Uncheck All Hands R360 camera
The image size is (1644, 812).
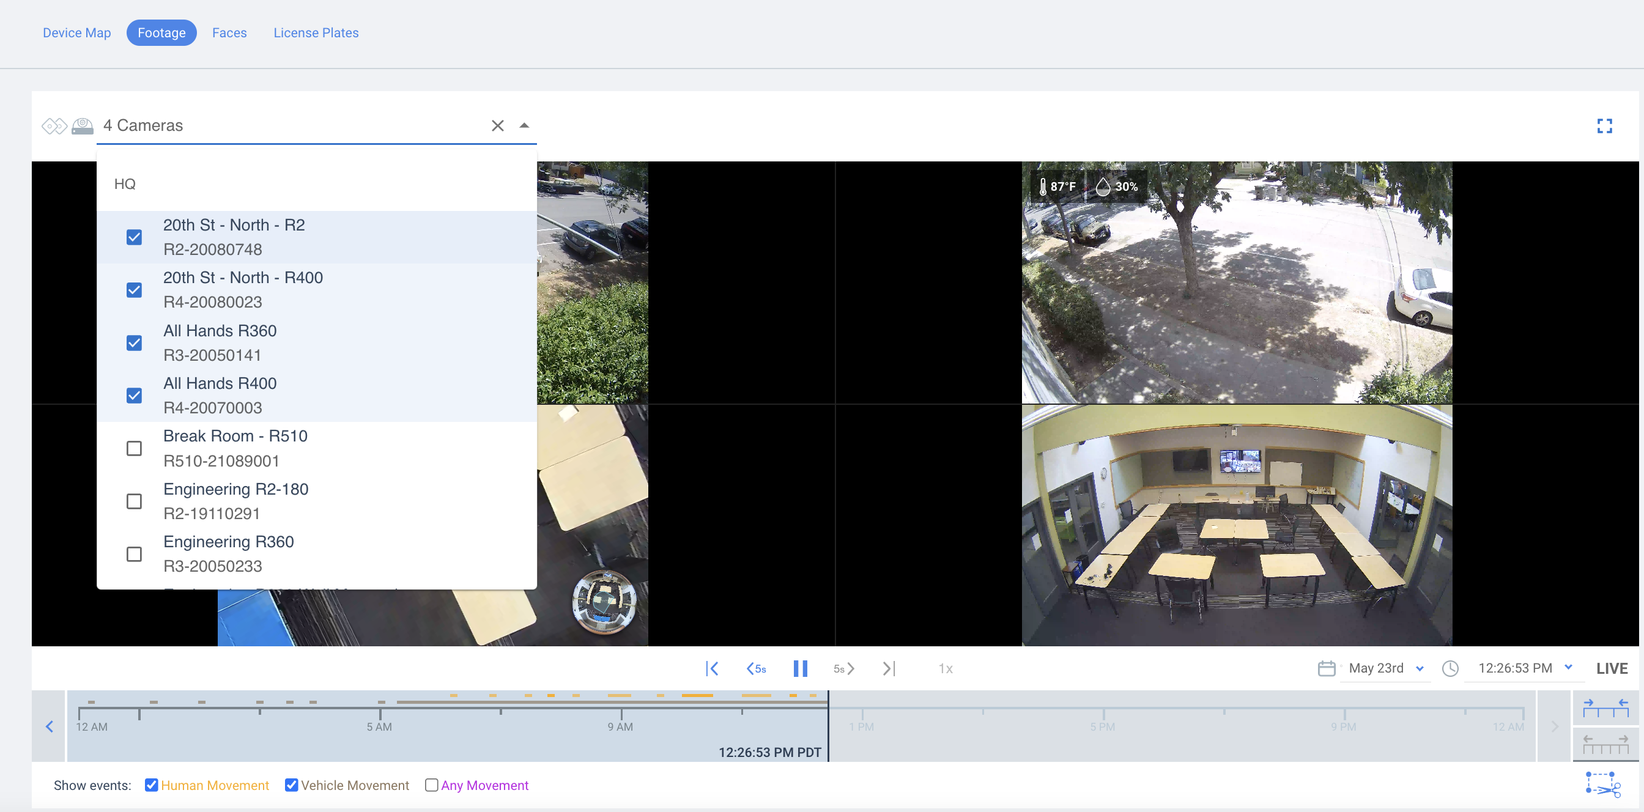(x=134, y=343)
